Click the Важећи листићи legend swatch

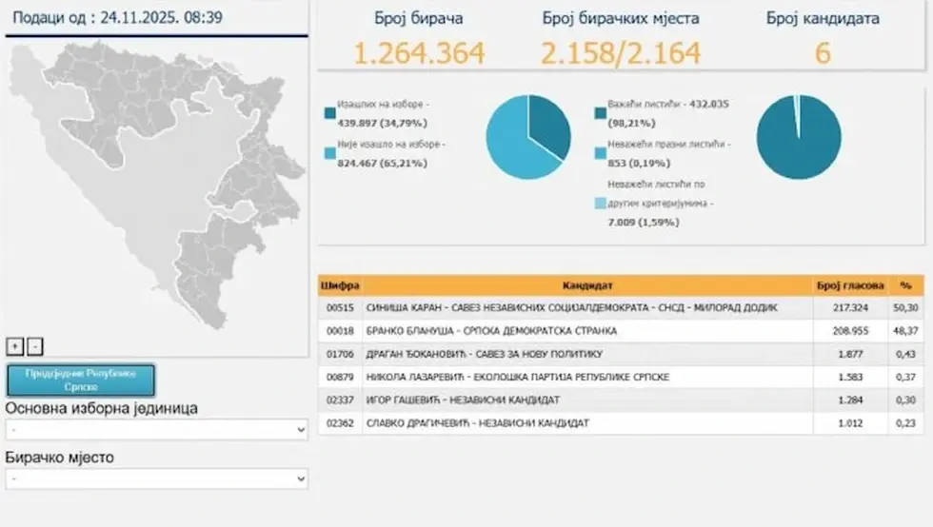click(x=600, y=112)
